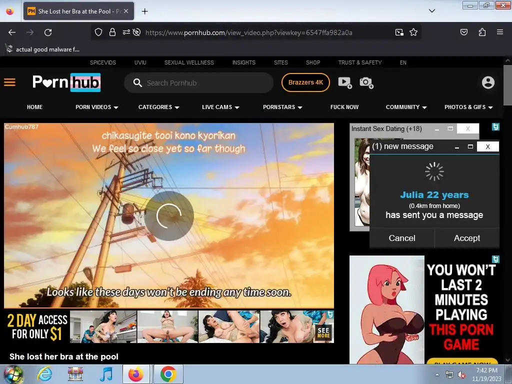
Task: Maximize the '(1) new message' popup
Action: [x=470, y=146]
